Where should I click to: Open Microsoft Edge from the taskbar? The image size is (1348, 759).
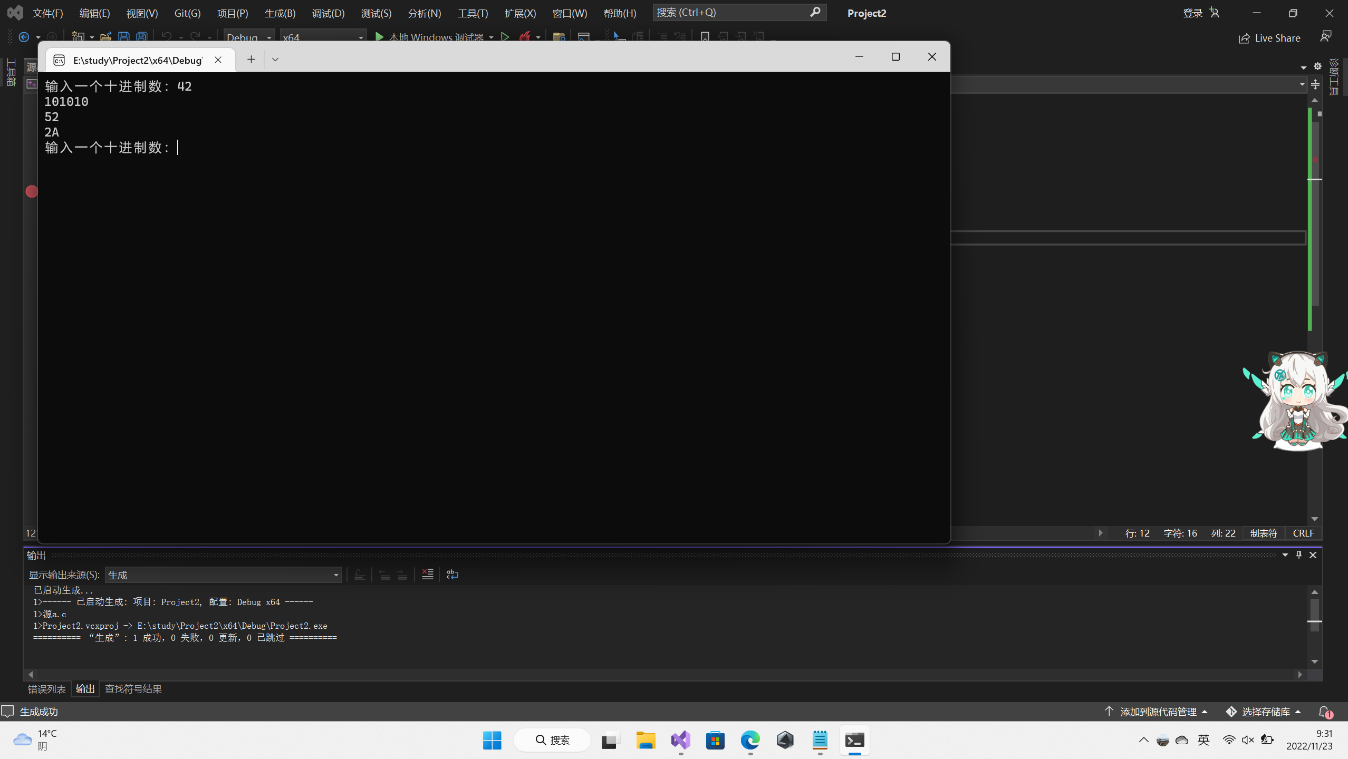pyautogui.click(x=750, y=741)
